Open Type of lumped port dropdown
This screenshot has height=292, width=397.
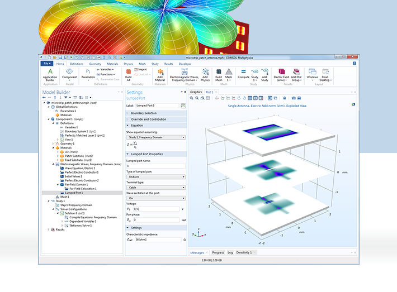[x=156, y=177]
